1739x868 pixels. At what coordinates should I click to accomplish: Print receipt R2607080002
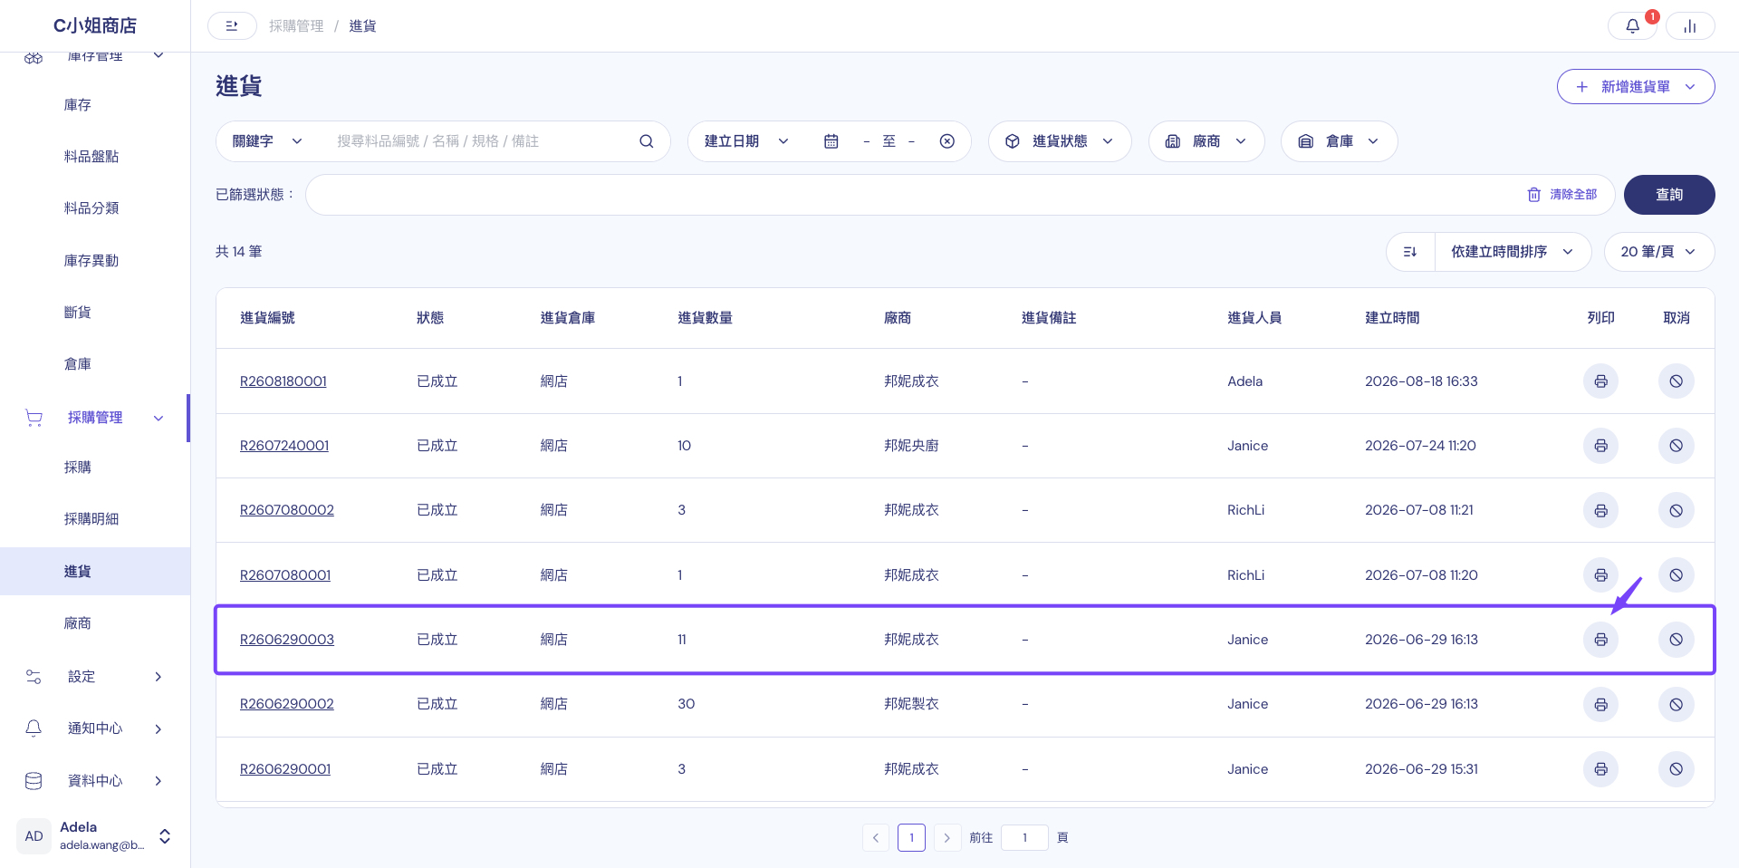click(1600, 510)
